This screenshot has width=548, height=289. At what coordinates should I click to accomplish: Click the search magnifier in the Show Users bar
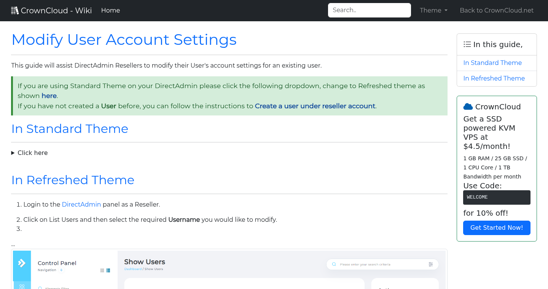tap(334, 264)
